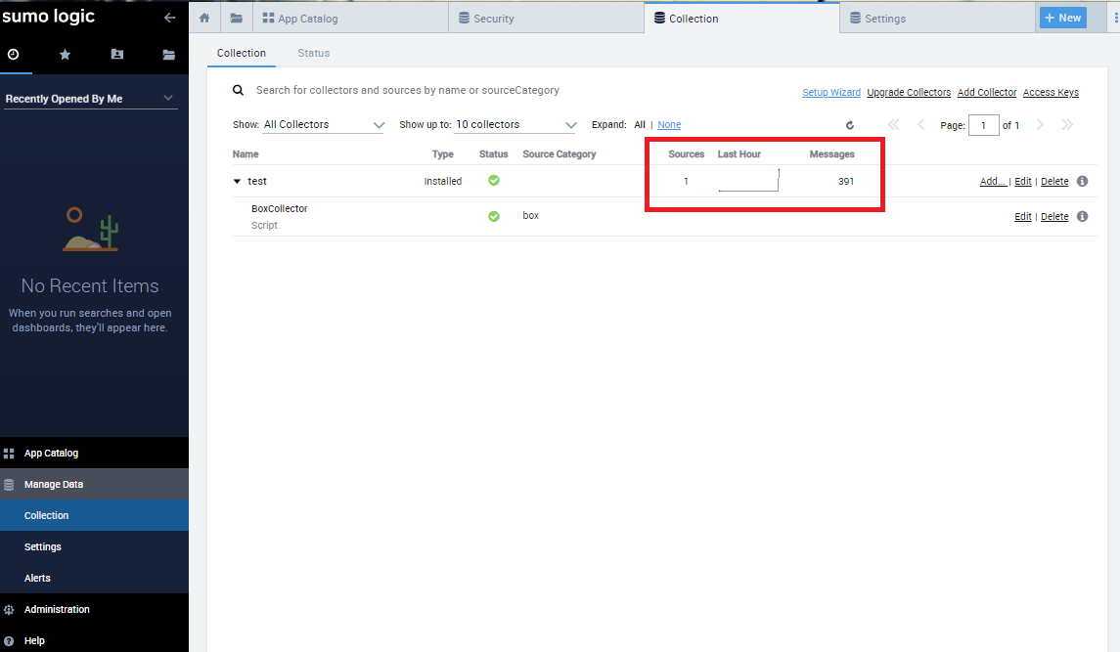This screenshot has height=652, width=1120.
Task: Collapse the left navigation with back arrow
Action: [x=169, y=18]
